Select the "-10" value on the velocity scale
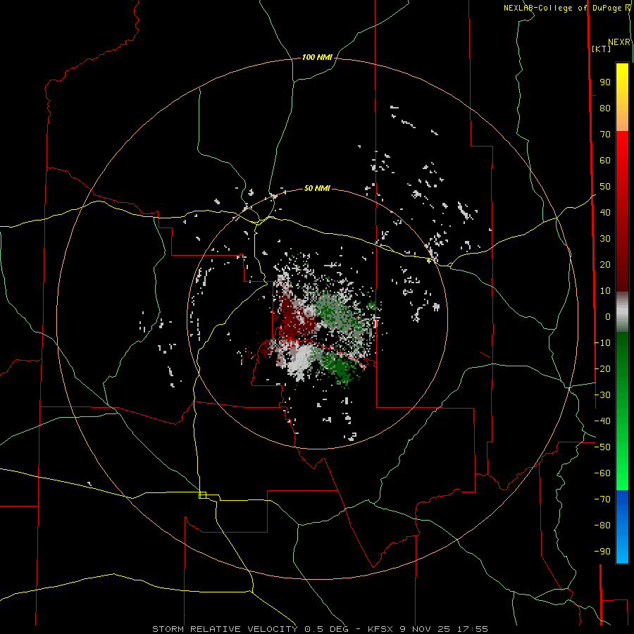Image resolution: width=634 pixels, height=634 pixels. pyautogui.click(x=602, y=343)
